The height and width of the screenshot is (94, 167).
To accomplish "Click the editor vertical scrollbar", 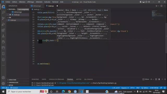I will point(166,38).
